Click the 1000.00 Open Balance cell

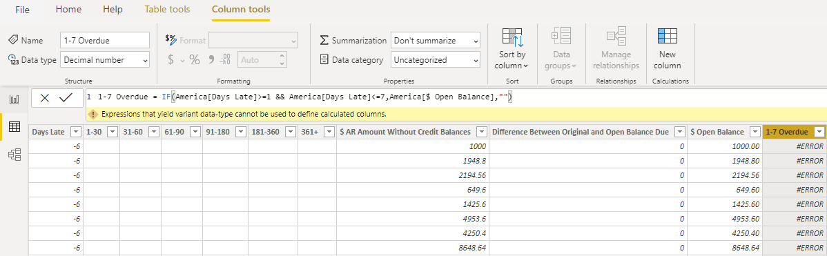(x=725, y=146)
